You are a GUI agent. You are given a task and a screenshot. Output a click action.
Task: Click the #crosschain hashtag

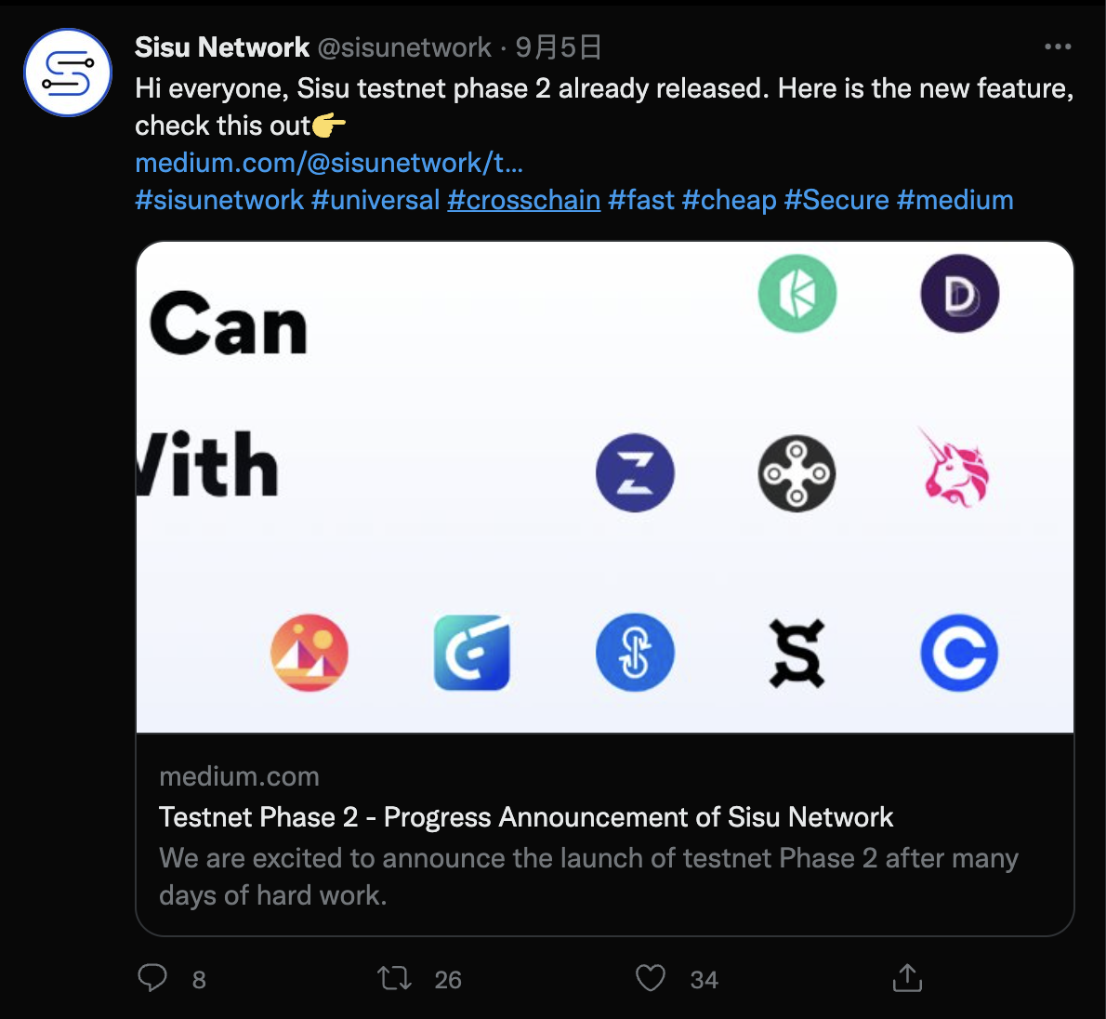[524, 200]
